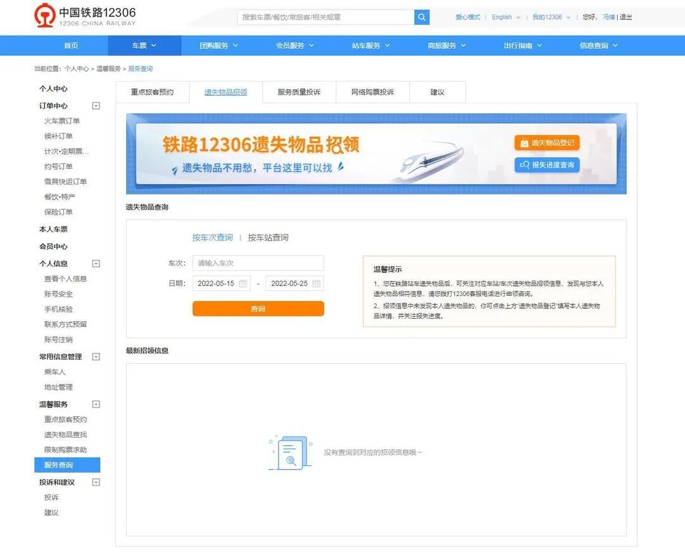Open 重点旅客预约 in the sidebar
The width and height of the screenshot is (685, 555).
pyautogui.click(x=65, y=419)
